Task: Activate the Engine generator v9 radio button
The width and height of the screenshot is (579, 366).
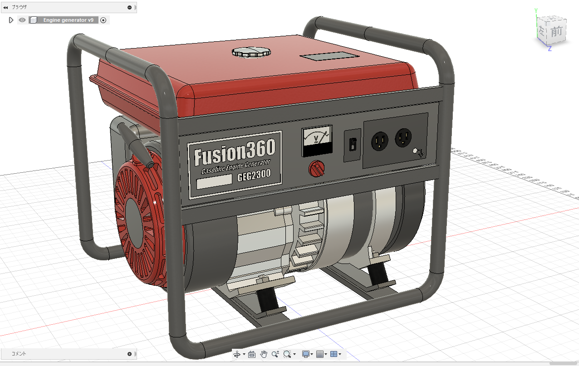Action: coord(103,20)
